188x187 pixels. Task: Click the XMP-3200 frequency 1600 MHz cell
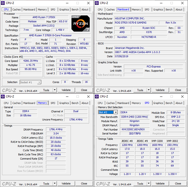pos(157,145)
